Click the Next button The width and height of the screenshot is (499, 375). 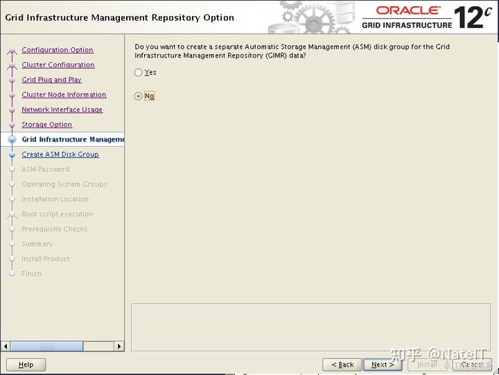pyautogui.click(x=383, y=365)
